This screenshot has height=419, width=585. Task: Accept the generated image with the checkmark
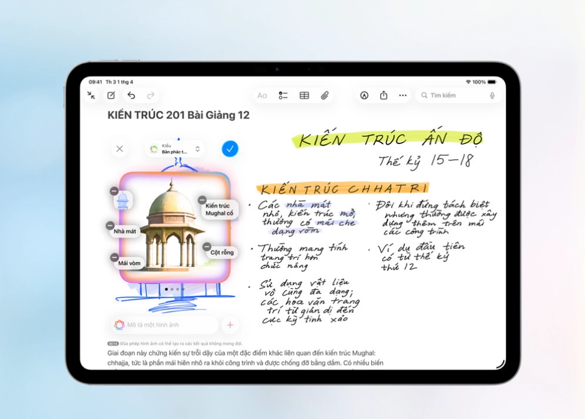click(229, 149)
